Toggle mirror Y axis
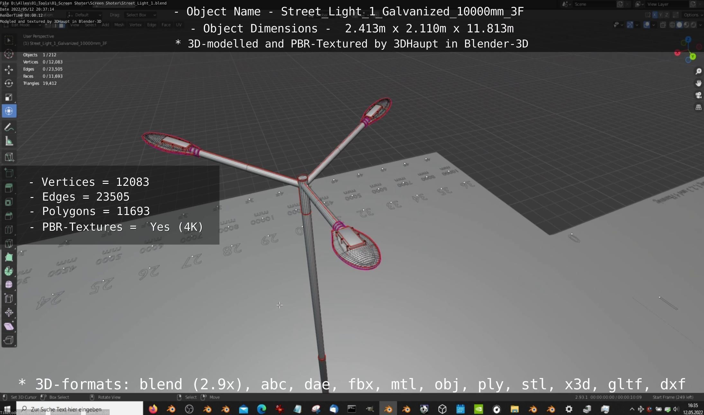 coord(661,15)
